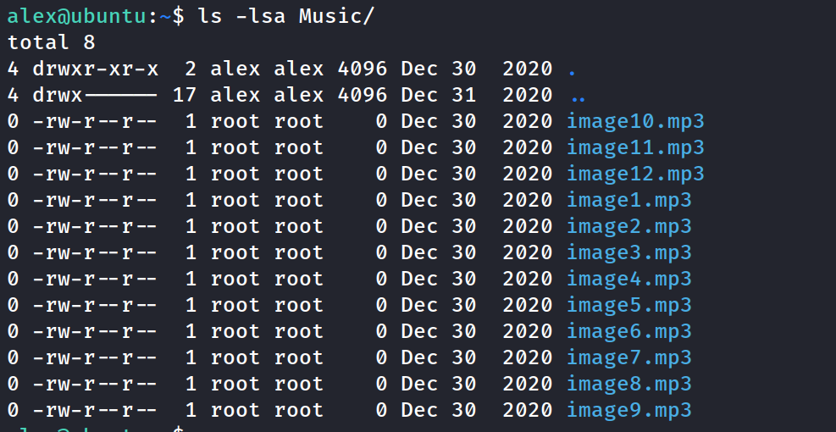Pick the image3.mp3 entry
Image resolution: width=836 pixels, height=432 pixels.
point(628,252)
